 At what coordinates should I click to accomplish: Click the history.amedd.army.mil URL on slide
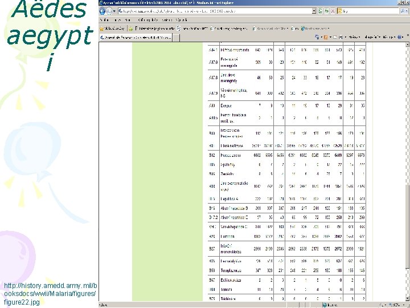click(x=50, y=294)
